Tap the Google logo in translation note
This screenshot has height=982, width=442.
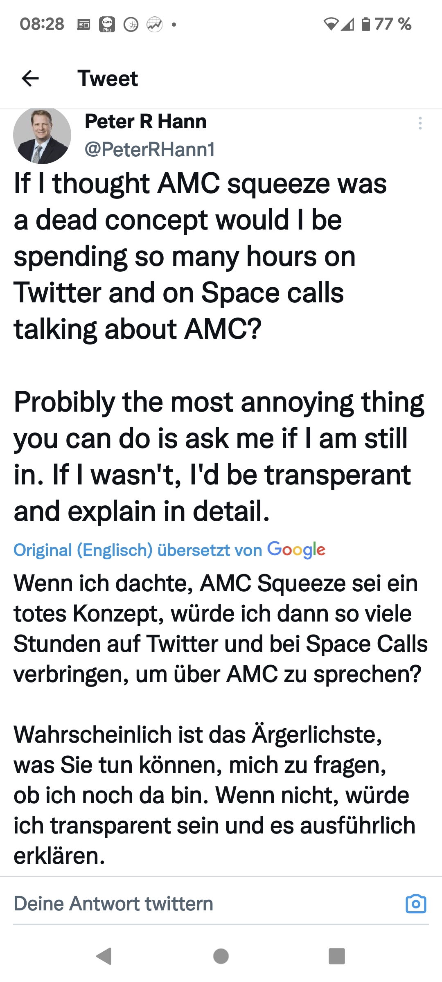coord(296,550)
